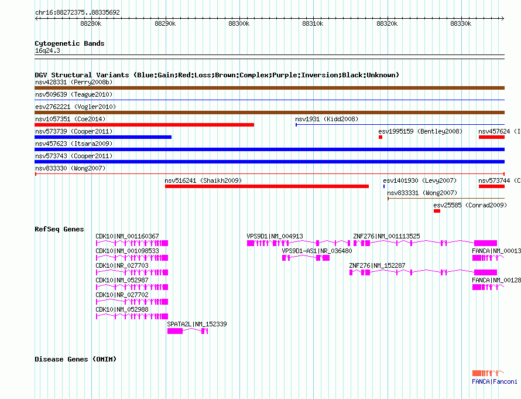Select the nsv573744 red bar at right
521x399 pixels.
tap(492, 186)
